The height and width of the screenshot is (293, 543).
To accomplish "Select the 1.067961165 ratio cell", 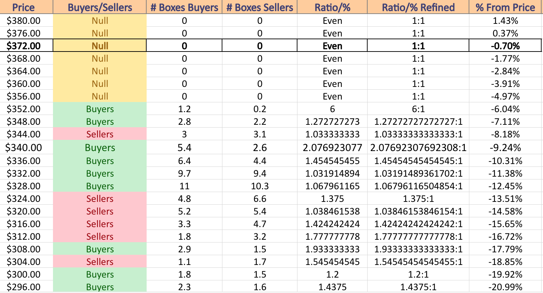I will (332, 186).
